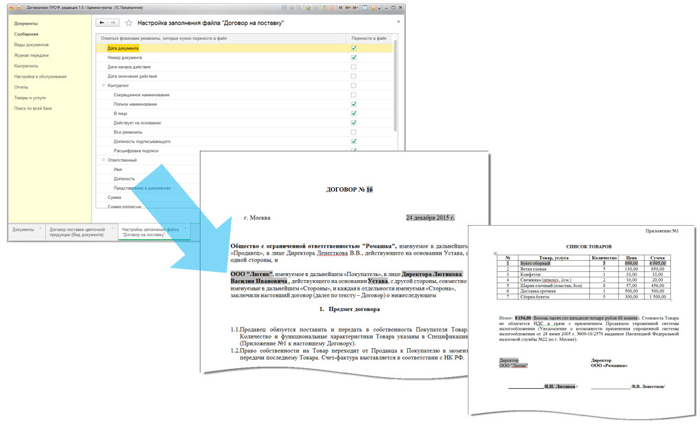The width and height of the screenshot is (700, 426).
Task: Uncheck the Полное наименование checkbox
Action: coord(353,105)
